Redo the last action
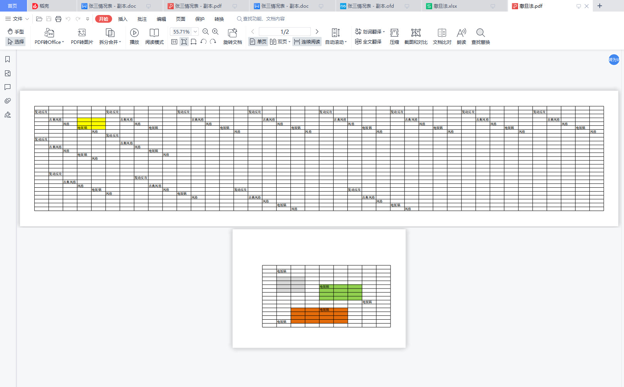The image size is (624, 387). click(x=78, y=19)
